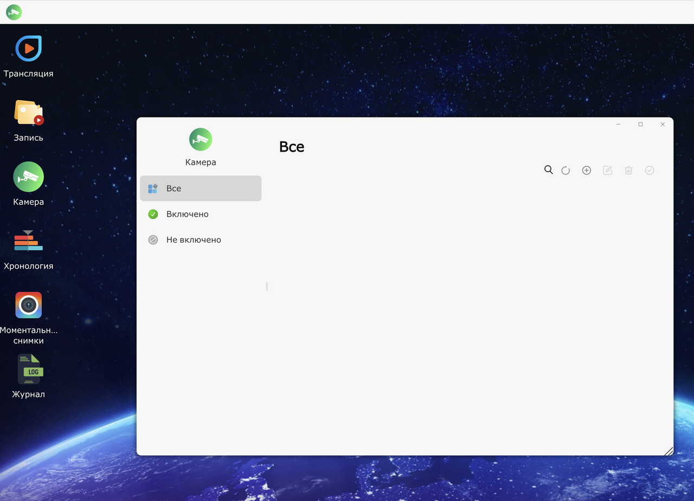Click the window resize grip corner
This screenshot has width=694, height=501.
(669, 451)
